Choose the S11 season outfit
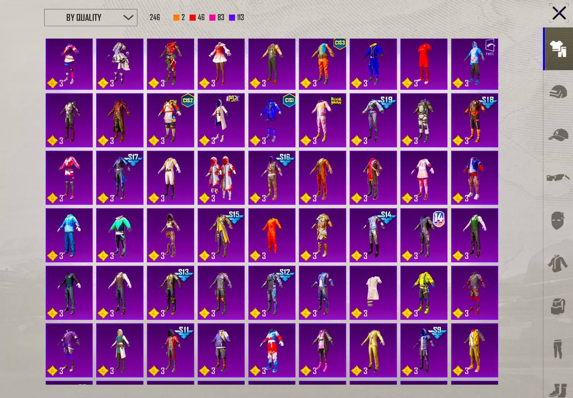Image resolution: width=573 pixels, height=398 pixels. click(171, 350)
